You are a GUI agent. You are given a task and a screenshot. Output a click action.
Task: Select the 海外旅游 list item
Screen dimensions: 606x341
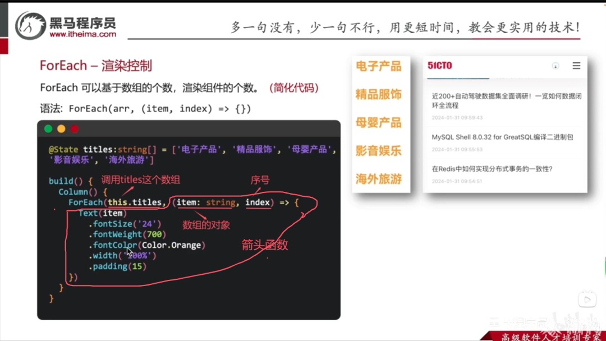378,179
